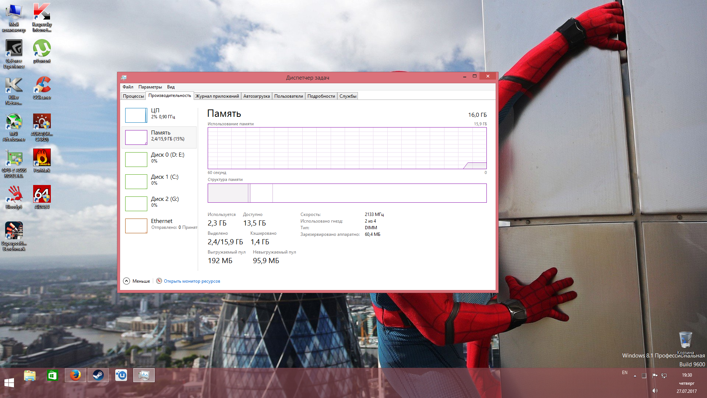The image size is (707, 398).
Task: Switch to the Журнал приложений tab
Action: pos(217,96)
